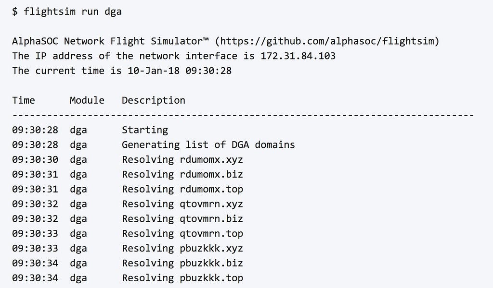Viewport: 493px width, 288px height.
Task: Click the dashed separator line
Action: pos(243,115)
